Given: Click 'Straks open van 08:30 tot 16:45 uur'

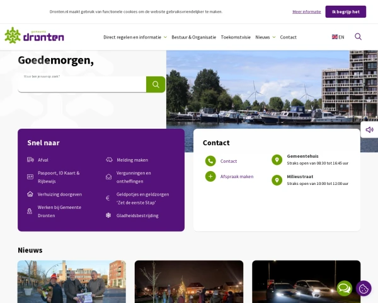Looking at the screenshot, I should coord(318,163).
